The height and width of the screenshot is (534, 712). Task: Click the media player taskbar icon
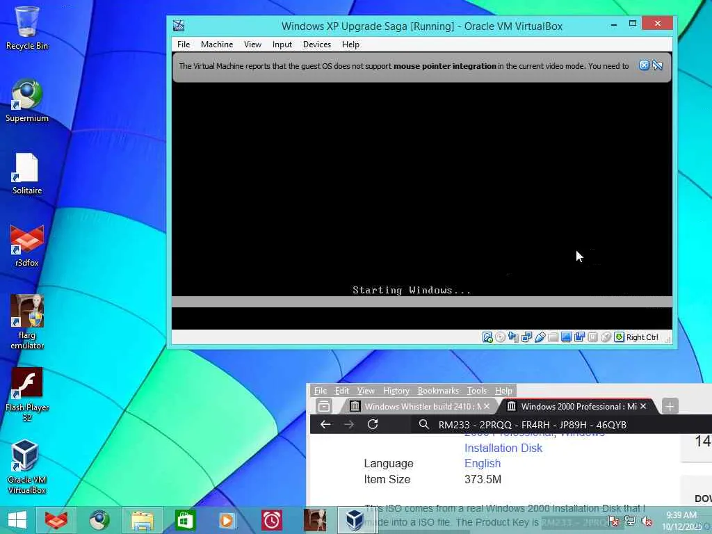227,520
